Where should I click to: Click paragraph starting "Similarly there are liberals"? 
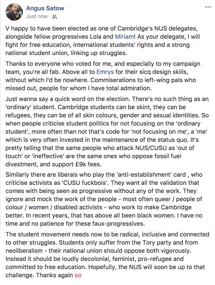[x=104, y=199]
